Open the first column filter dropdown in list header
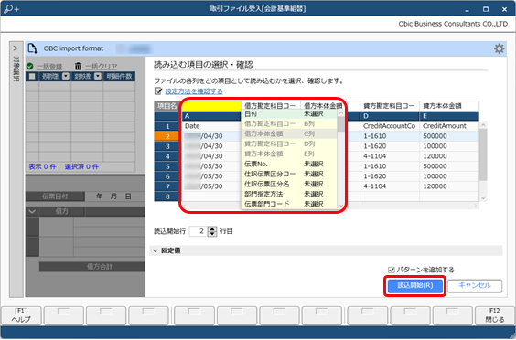This screenshot has height=340, width=516. click(66, 76)
